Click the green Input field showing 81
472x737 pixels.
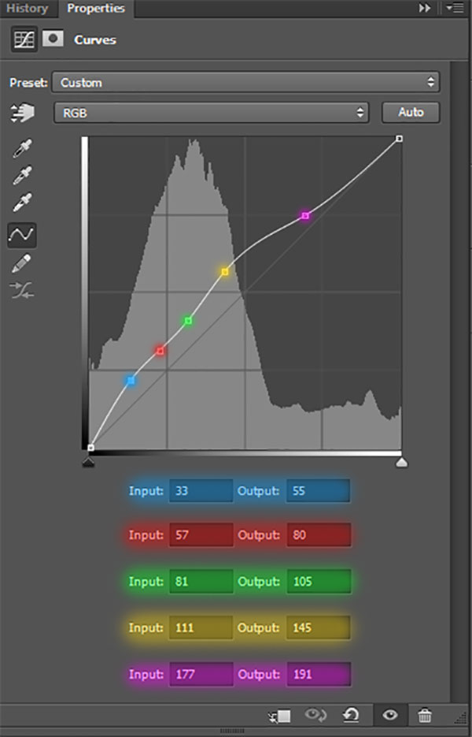point(201,582)
